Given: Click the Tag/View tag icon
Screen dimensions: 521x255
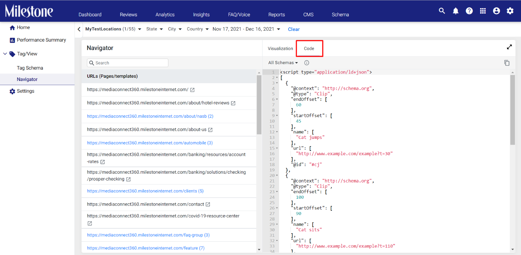Looking at the screenshot, I should 12,54.
